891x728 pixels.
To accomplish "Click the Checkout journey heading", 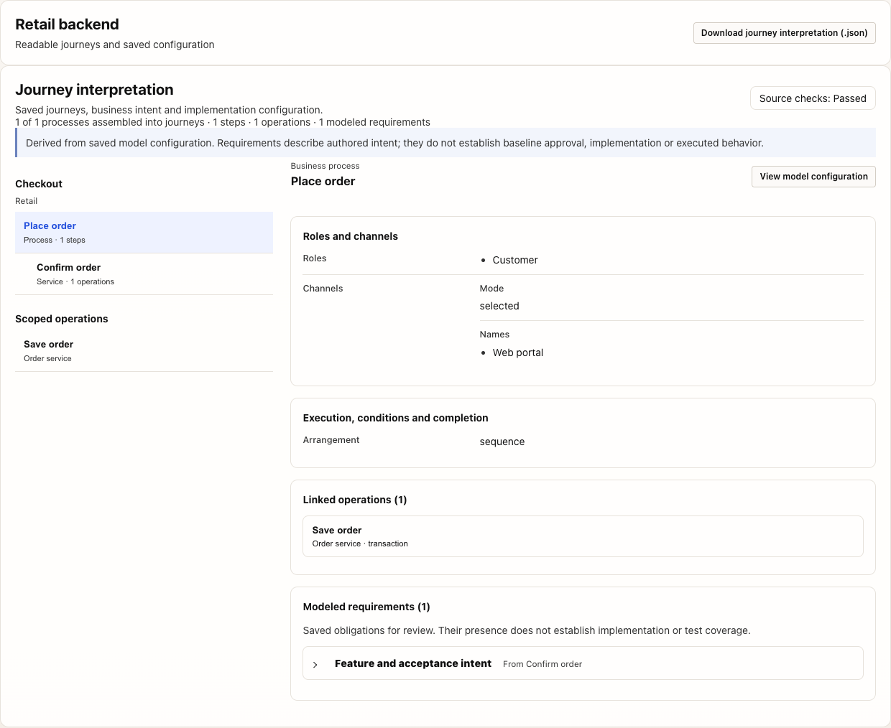I will [39, 184].
